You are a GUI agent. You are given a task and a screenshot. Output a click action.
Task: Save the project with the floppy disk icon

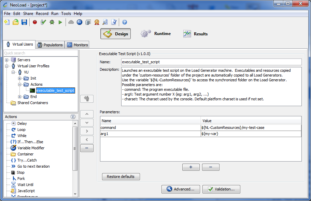[24, 22]
